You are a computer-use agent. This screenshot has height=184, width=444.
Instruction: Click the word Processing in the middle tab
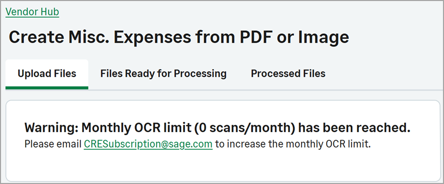pos(200,74)
